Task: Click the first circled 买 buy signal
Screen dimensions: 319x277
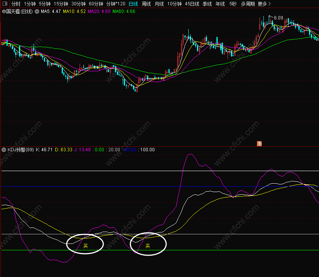Action: (85, 246)
